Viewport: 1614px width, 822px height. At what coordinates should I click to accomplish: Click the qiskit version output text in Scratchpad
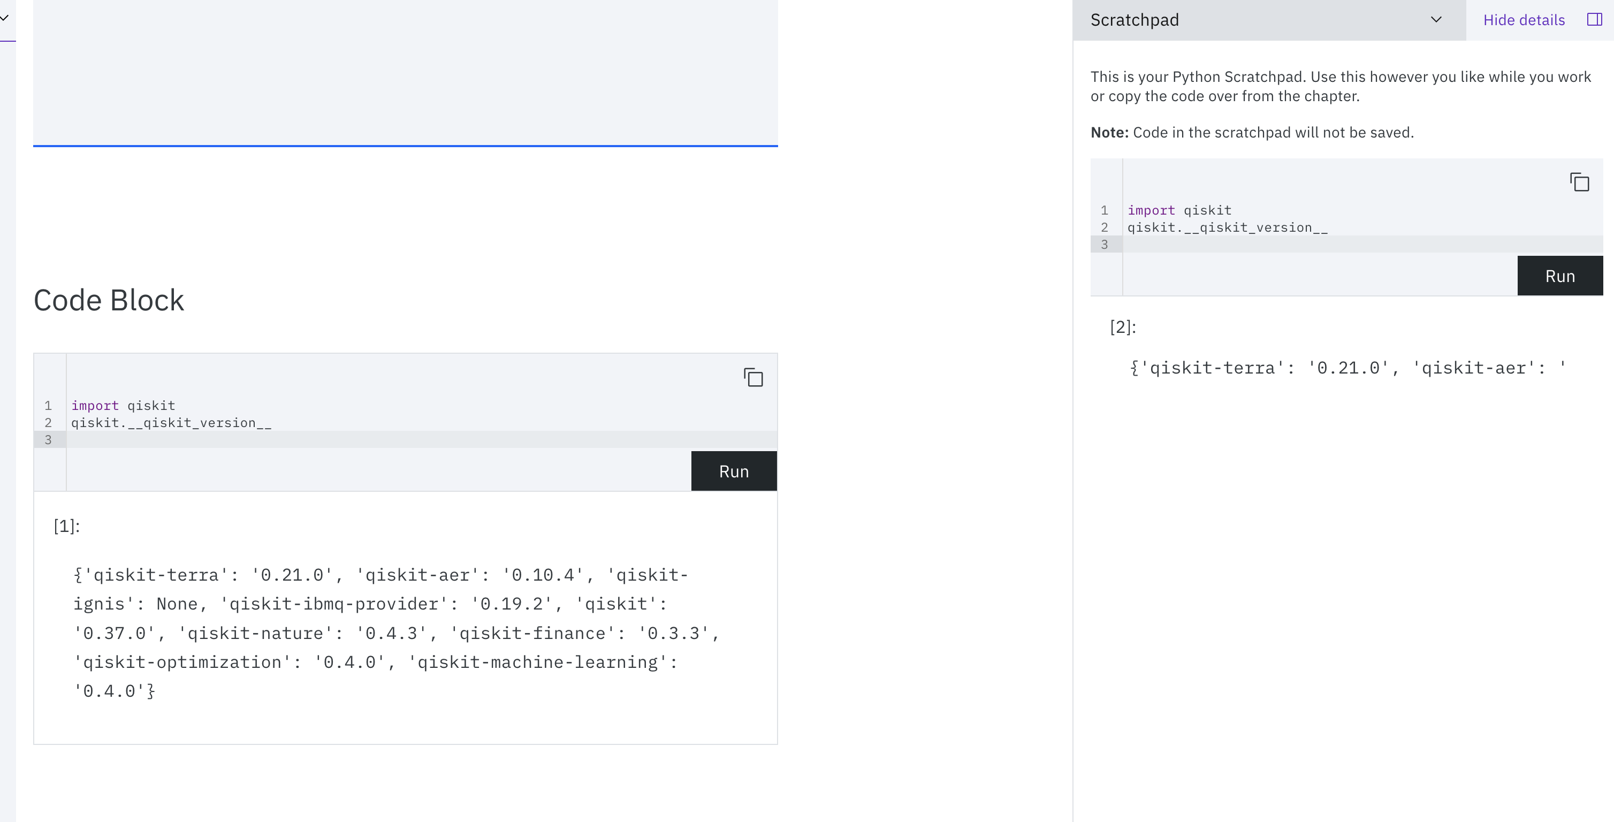1346,368
